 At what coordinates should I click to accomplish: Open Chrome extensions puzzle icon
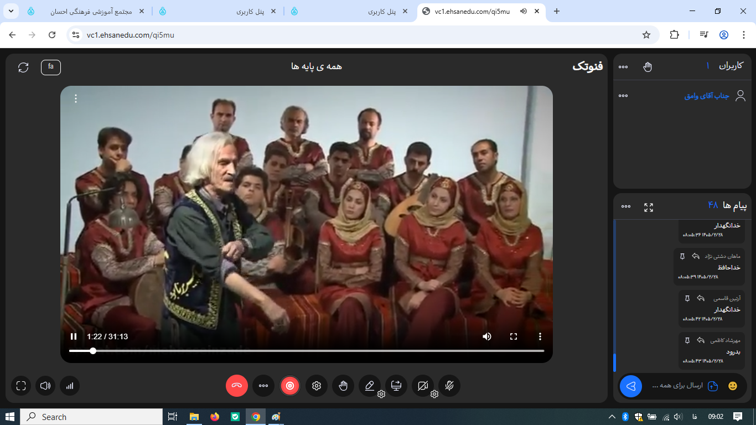tap(674, 35)
